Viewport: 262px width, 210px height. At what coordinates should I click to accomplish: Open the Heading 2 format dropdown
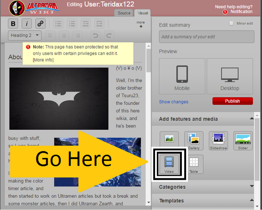pyautogui.click(x=25, y=36)
